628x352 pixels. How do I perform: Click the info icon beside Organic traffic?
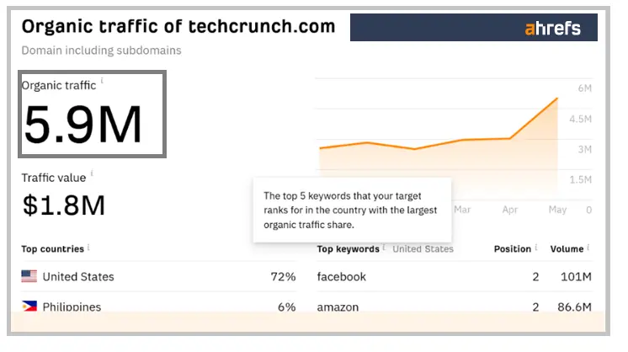(x=102, y=81)
